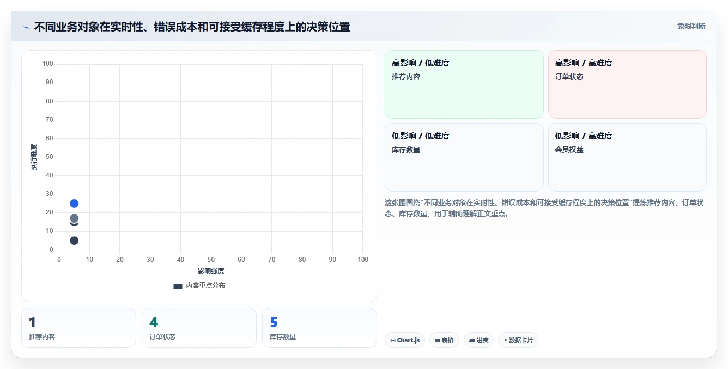The height and width of the screenshot is (369, 728).
Task: Open the stat card showing number 1
Action: click(78, 328)
